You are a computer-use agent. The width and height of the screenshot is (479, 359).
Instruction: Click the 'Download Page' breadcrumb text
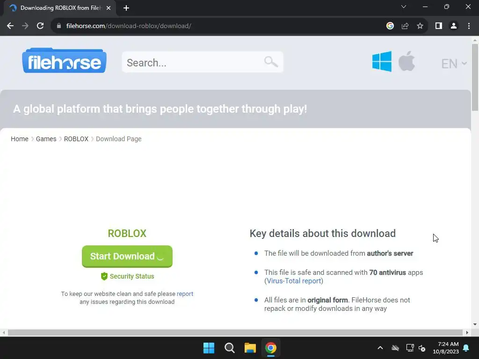(118, 139)
